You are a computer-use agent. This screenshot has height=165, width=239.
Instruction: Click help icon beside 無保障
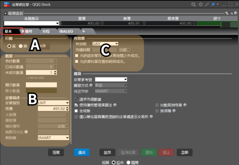click(x=174, y=111)
